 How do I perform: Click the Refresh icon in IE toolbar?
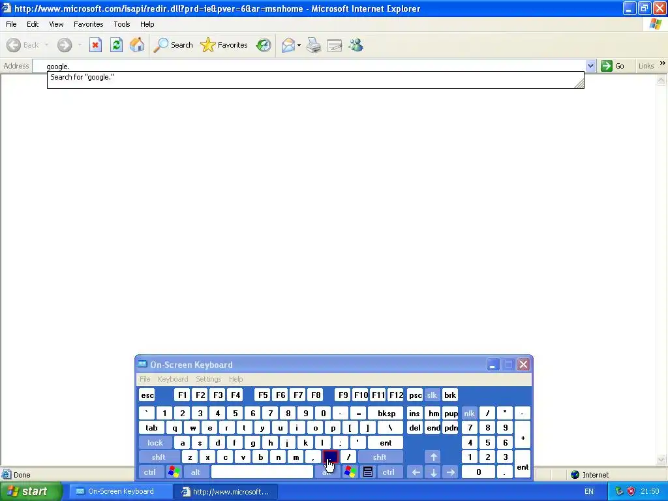pyautogui.click(x=116, y=45)
